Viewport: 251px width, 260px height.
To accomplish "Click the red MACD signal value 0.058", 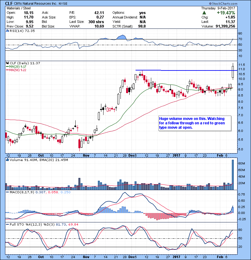I will (53, 192).
